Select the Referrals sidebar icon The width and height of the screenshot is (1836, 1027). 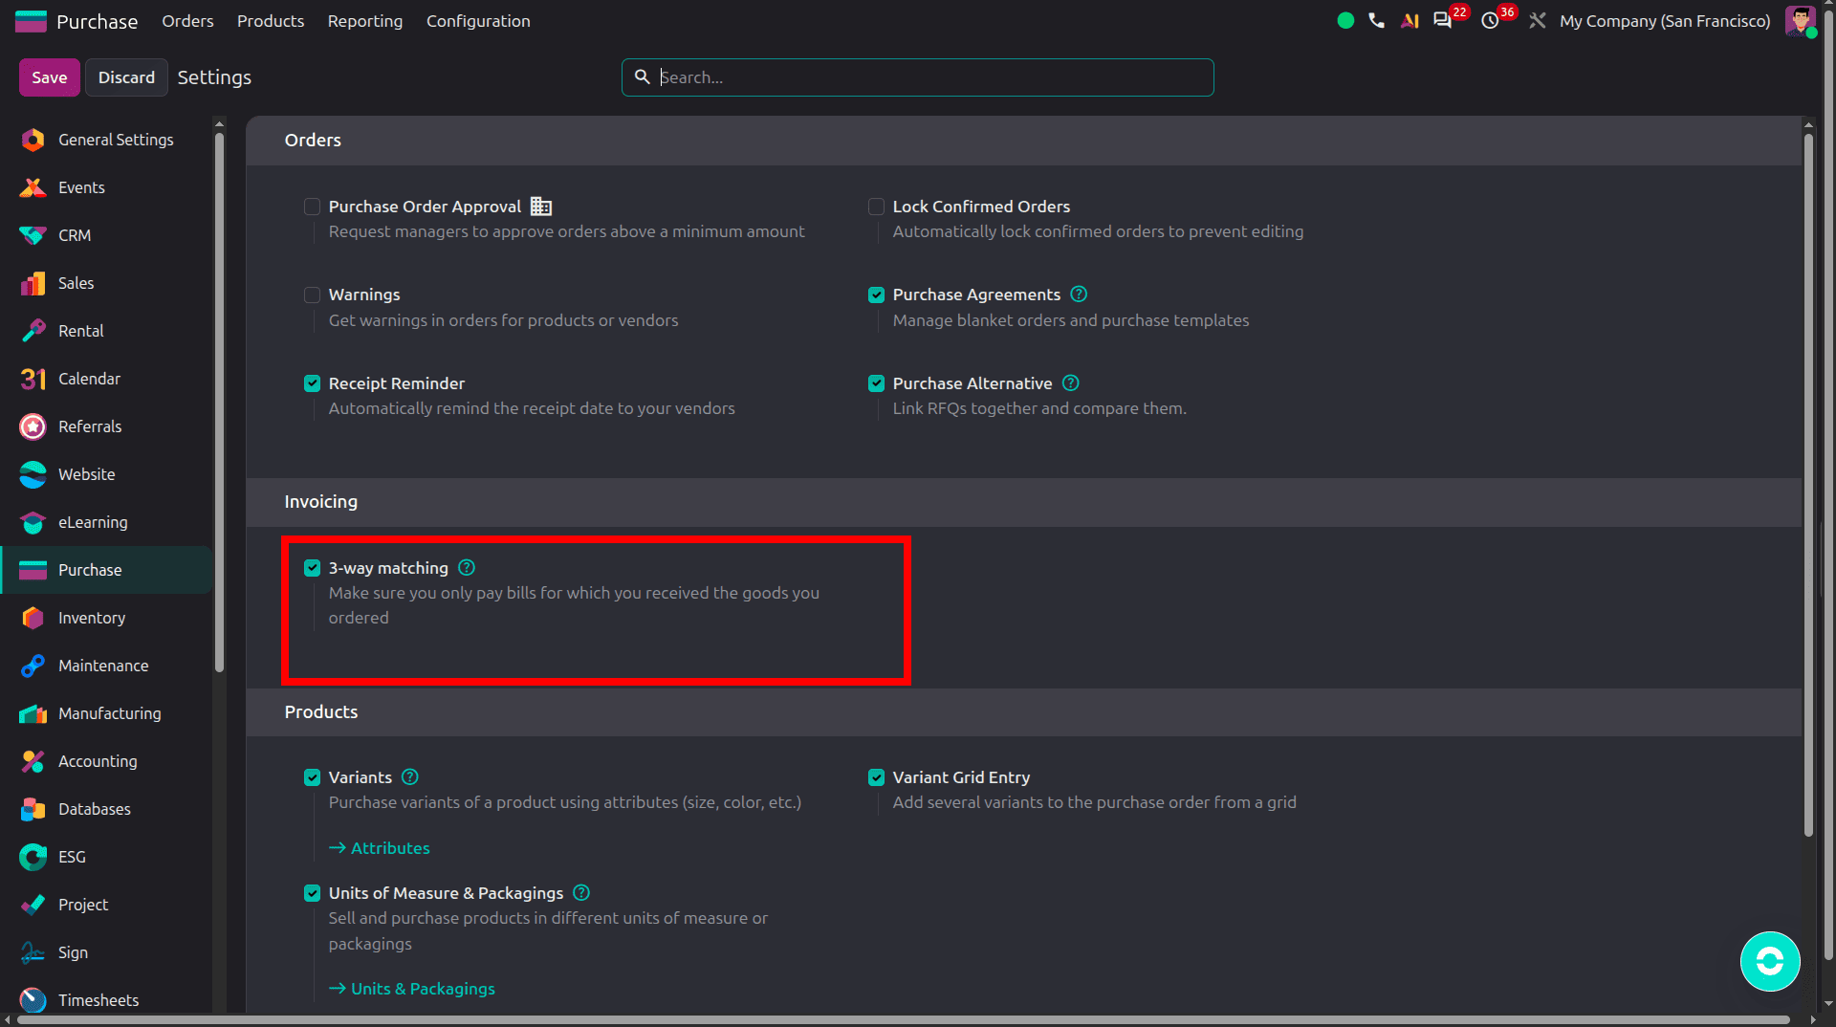pos(33,426)
